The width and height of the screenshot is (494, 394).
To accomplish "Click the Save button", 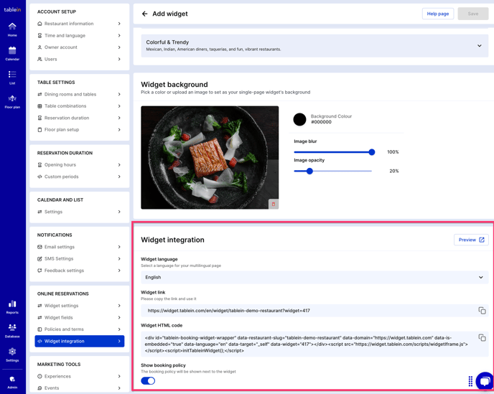I will tap(473, 14).
